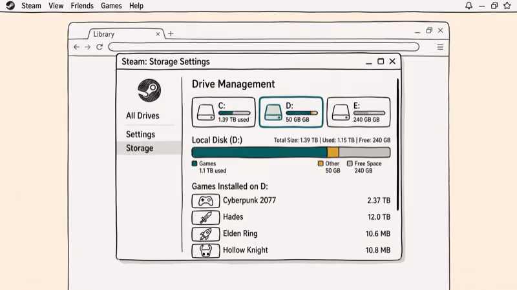Open a new tab with plus icon
The height and width of the screenshot is (290, 517).
(171, 34)
